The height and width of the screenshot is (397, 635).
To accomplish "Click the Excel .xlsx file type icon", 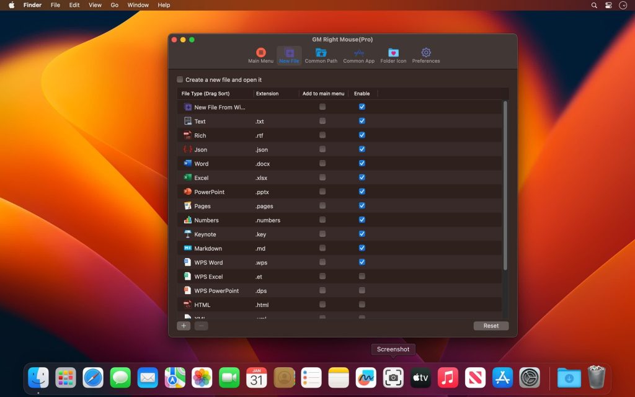I will [x=187, y=177].
